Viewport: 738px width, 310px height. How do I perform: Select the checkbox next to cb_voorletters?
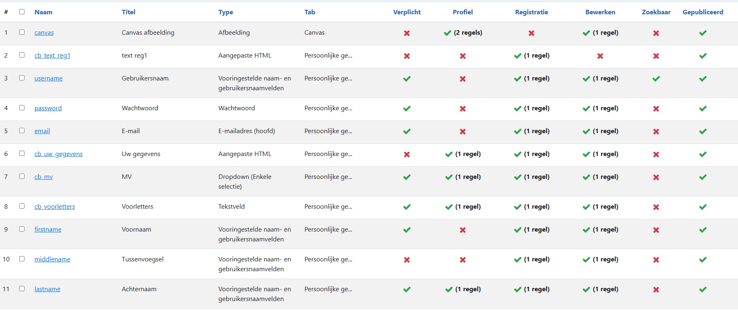(x=22, y=206)
